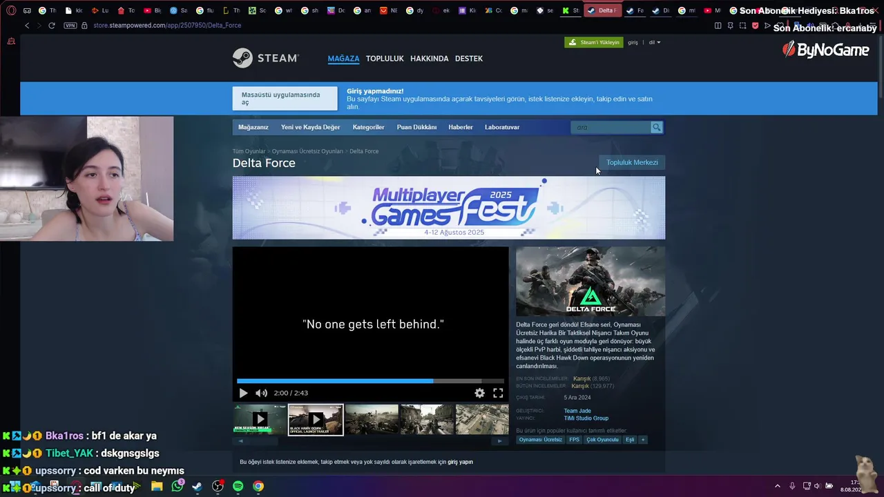Seek on the video progress bar
The image size is (884, 497).
(370, 381)
